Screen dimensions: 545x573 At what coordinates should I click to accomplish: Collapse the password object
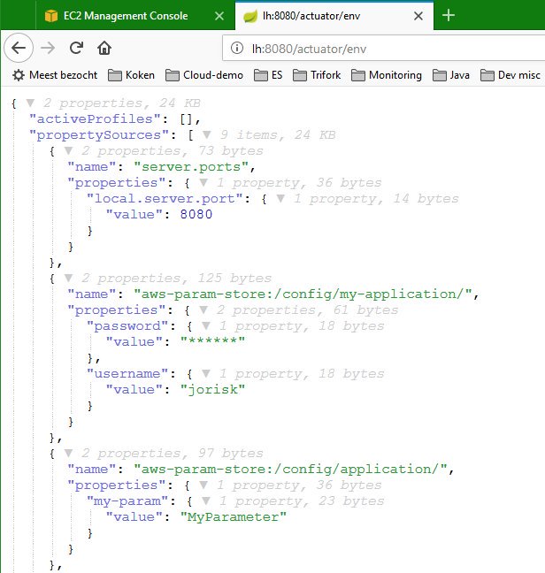coord(206,326)
